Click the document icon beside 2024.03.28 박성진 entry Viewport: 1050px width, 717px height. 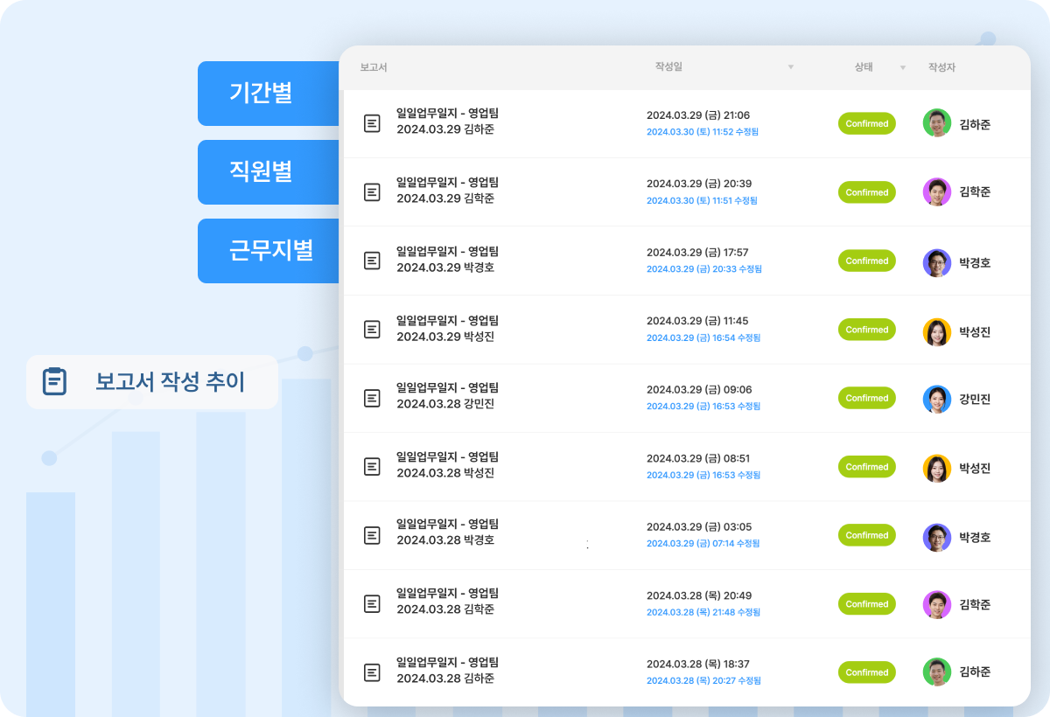pyautogui.click(x=373, y=466)
